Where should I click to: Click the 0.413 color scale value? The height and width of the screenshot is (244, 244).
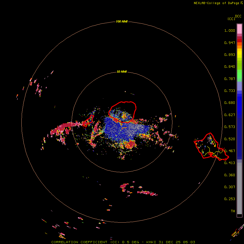tap(230, 163)
